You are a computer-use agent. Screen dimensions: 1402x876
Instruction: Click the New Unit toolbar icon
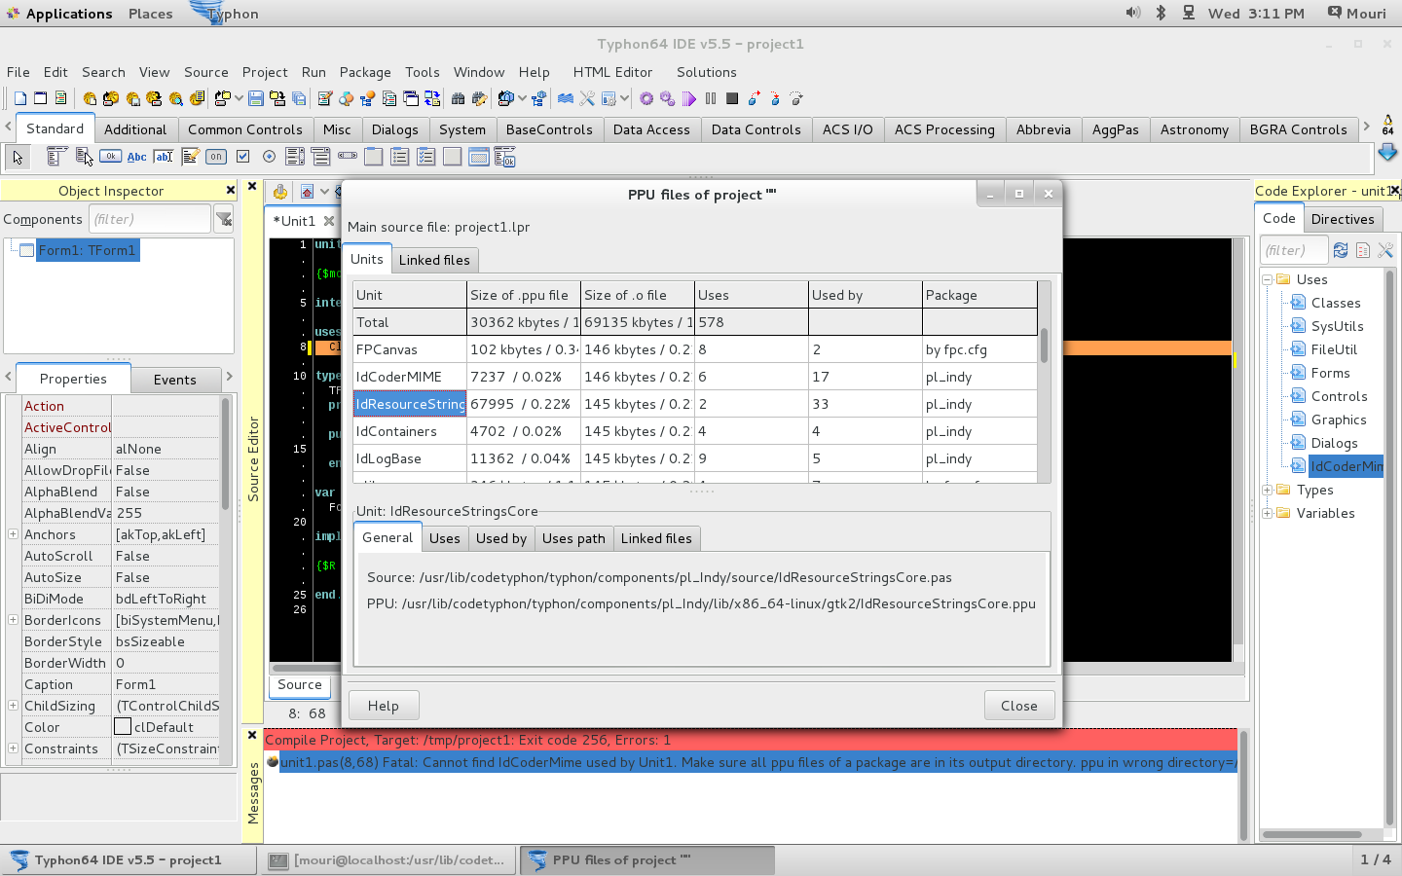20,98
